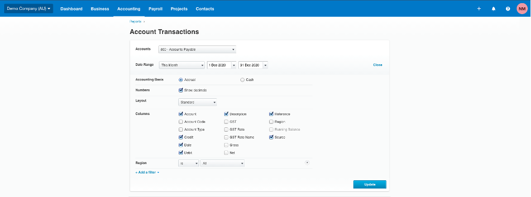Enable the Account Type column
This screenshot has width=531, height=197.
pyautogui.click(x=180, y=129)
